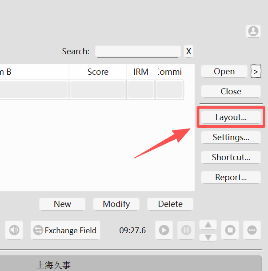Click the stop button

pyautogui.click(x=230, y=230)
